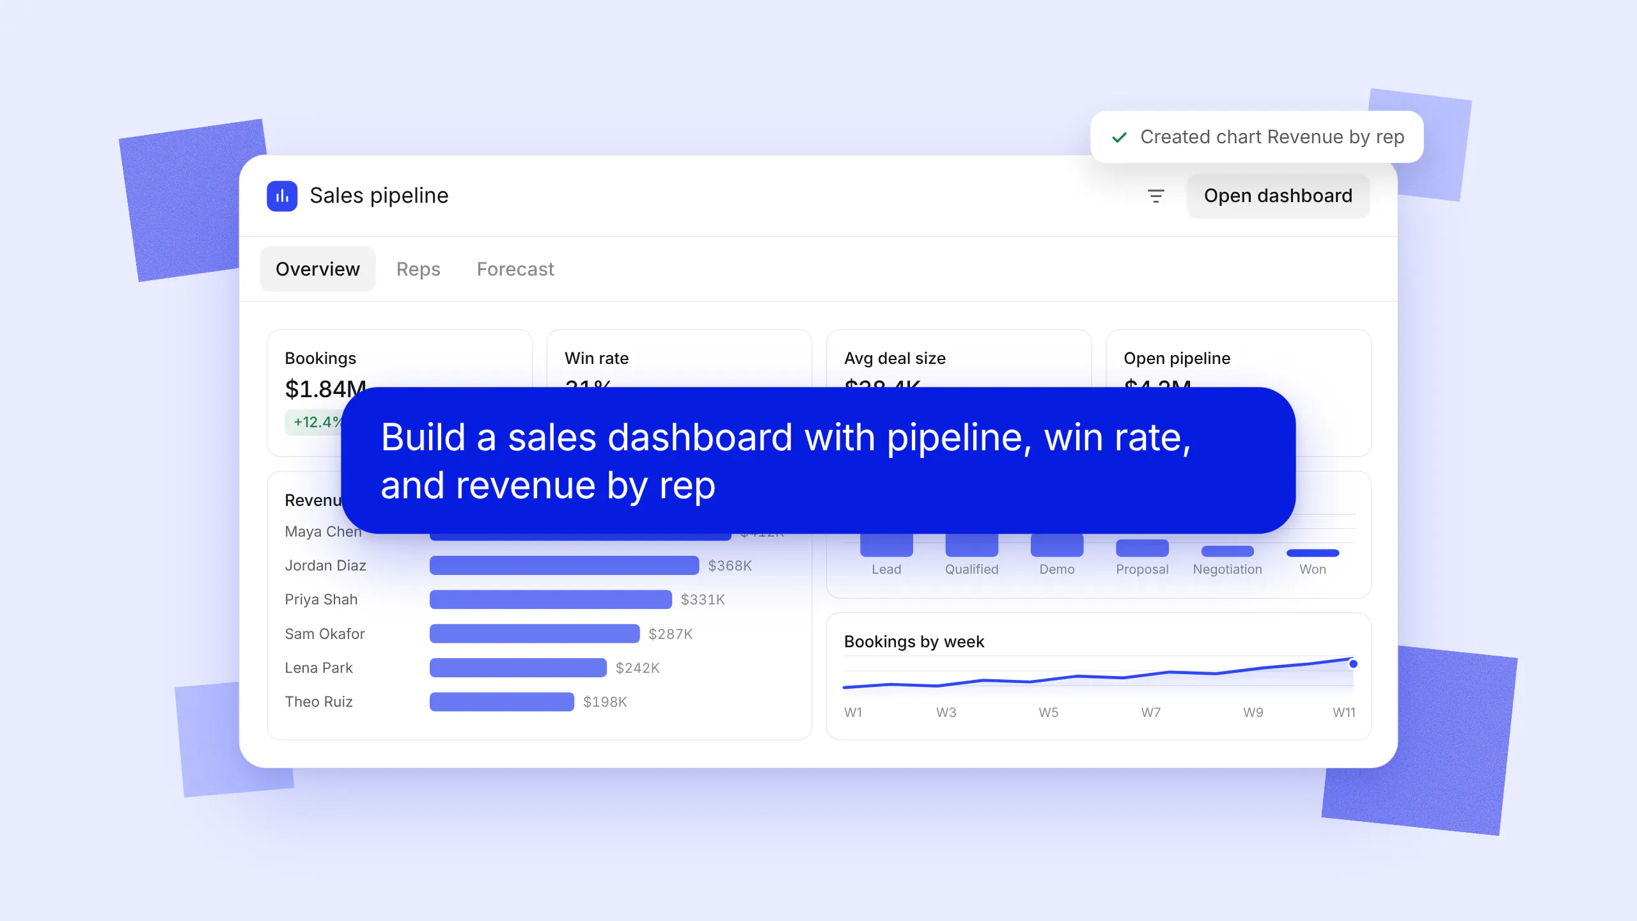
Task: Select the Win rate card label
Action: (x=597, y=358)
